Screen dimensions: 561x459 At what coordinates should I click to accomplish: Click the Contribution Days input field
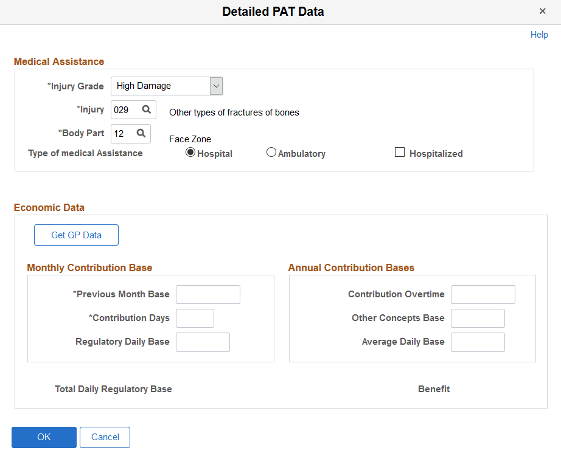[195, 318]
